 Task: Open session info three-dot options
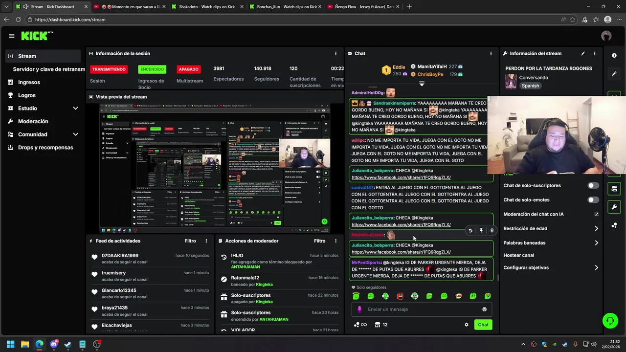coord(335,53)
